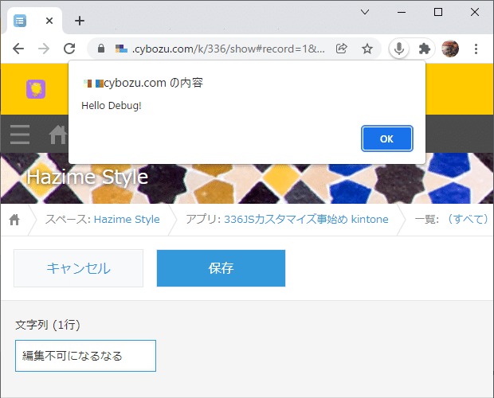
Task: Click the 文字列 (1行) input field
Action: 85,356
